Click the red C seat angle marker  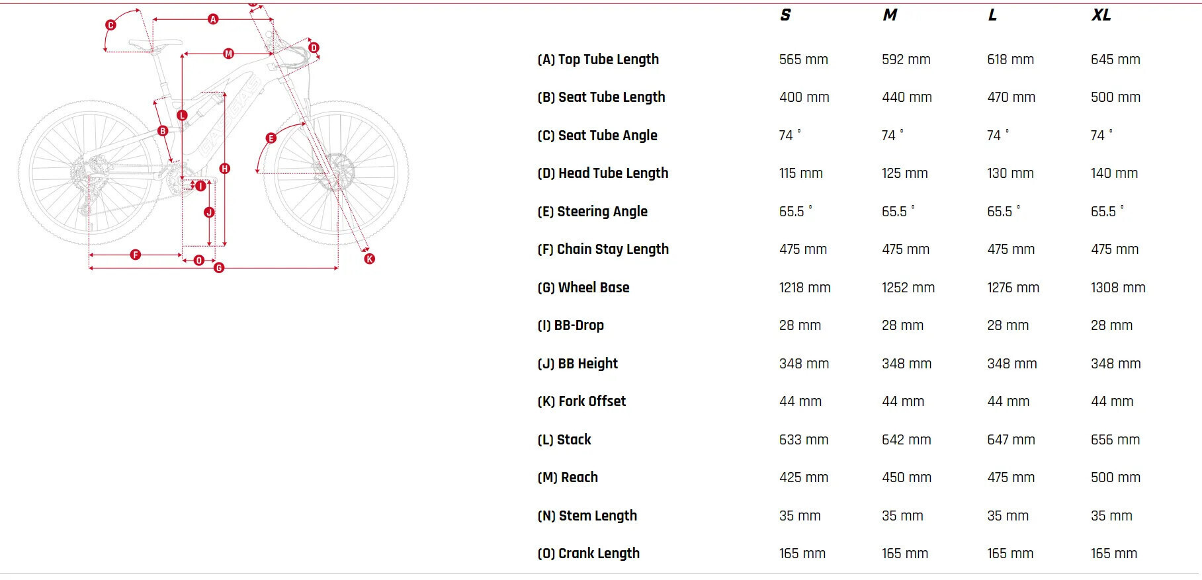click(110, 25)
